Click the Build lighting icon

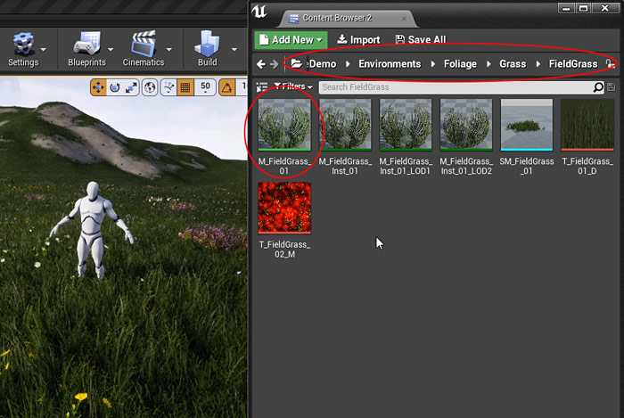coord(207,49)
